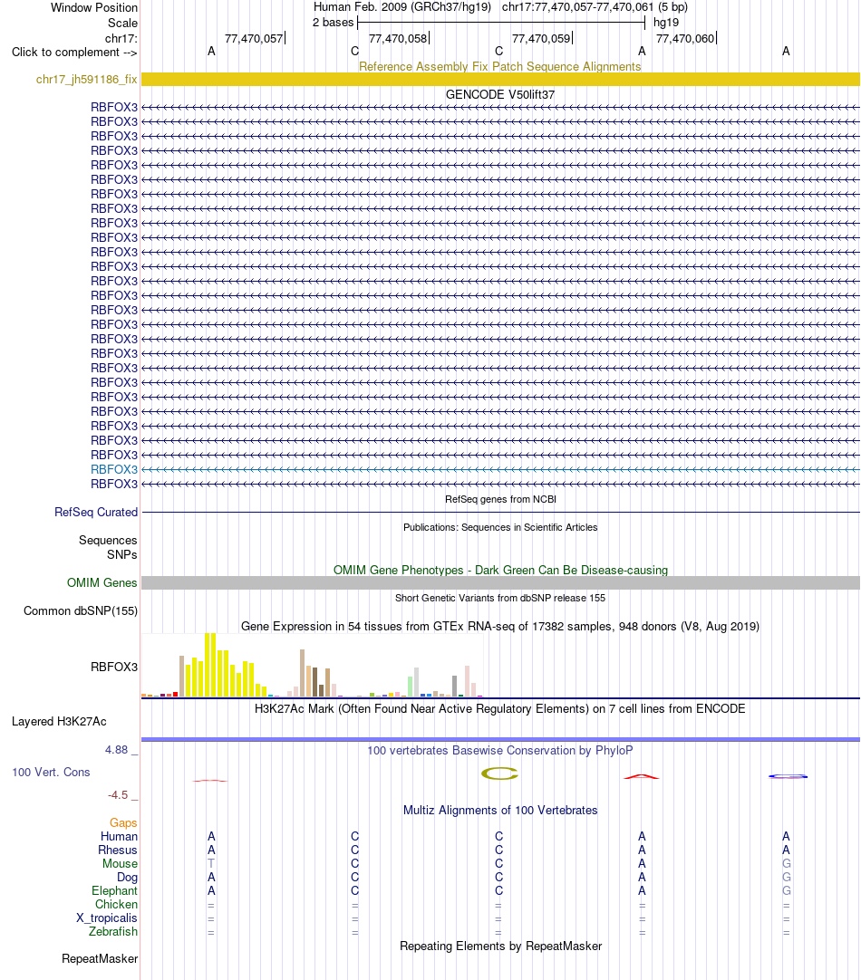Screen dimensions: 861x980
Task: Click the Gaps label in Multiz track
Action: point(123,823)
